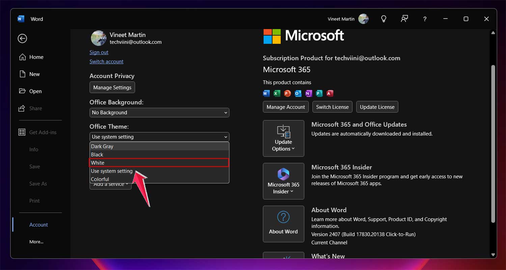Sign out of techviini@outlook.com
The width and height of the screenshot is (506, 270).
(x=99, y=52)
